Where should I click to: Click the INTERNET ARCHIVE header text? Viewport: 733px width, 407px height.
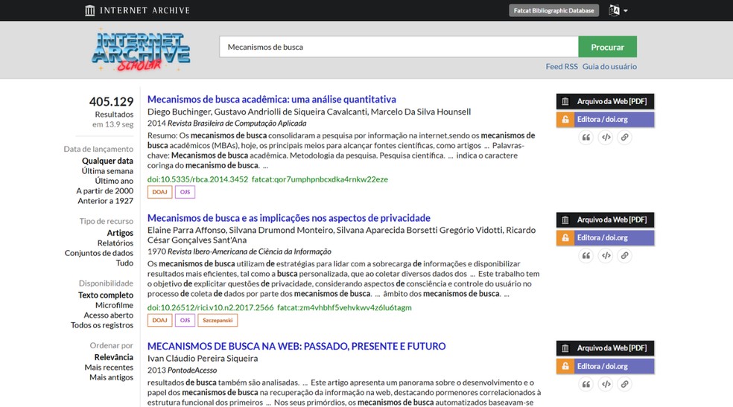point(145,10)
